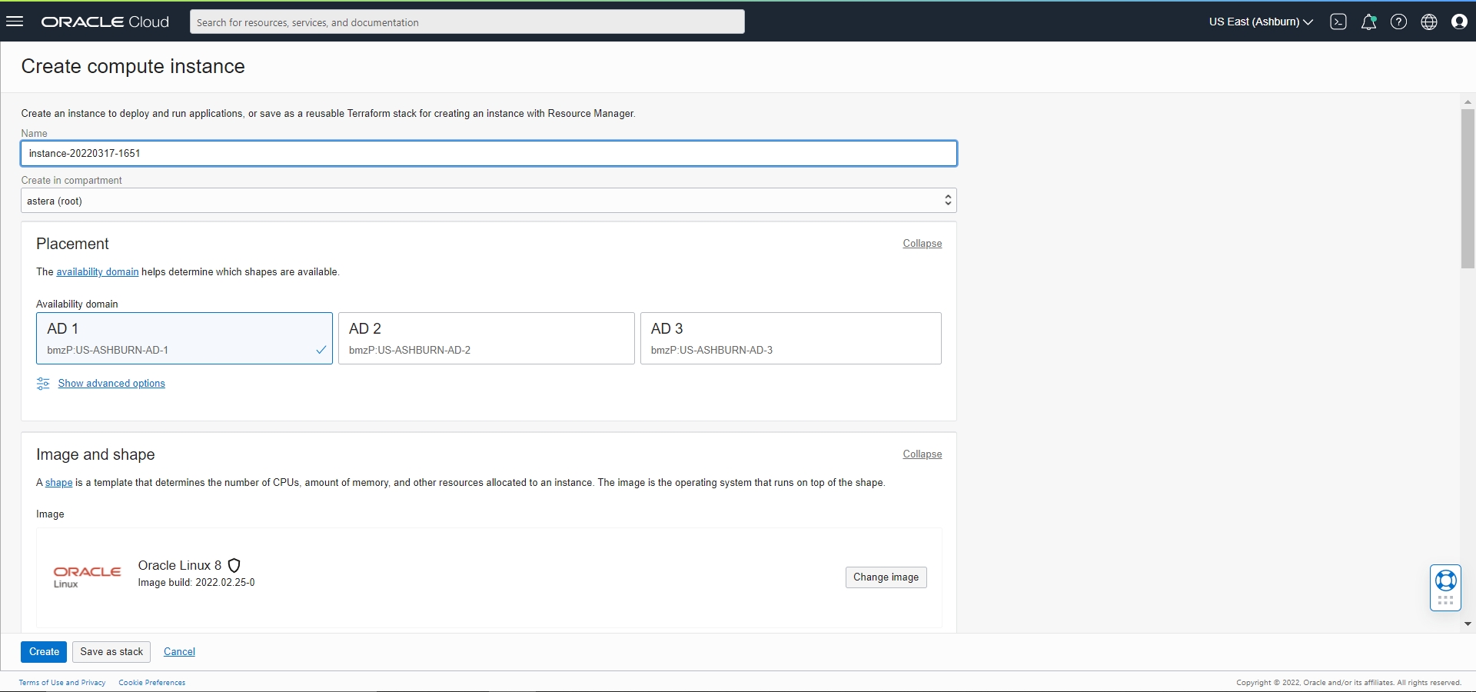Open the shape help link
The height and width of the screenshot is (692, 1476).
[x=59, y=483]
